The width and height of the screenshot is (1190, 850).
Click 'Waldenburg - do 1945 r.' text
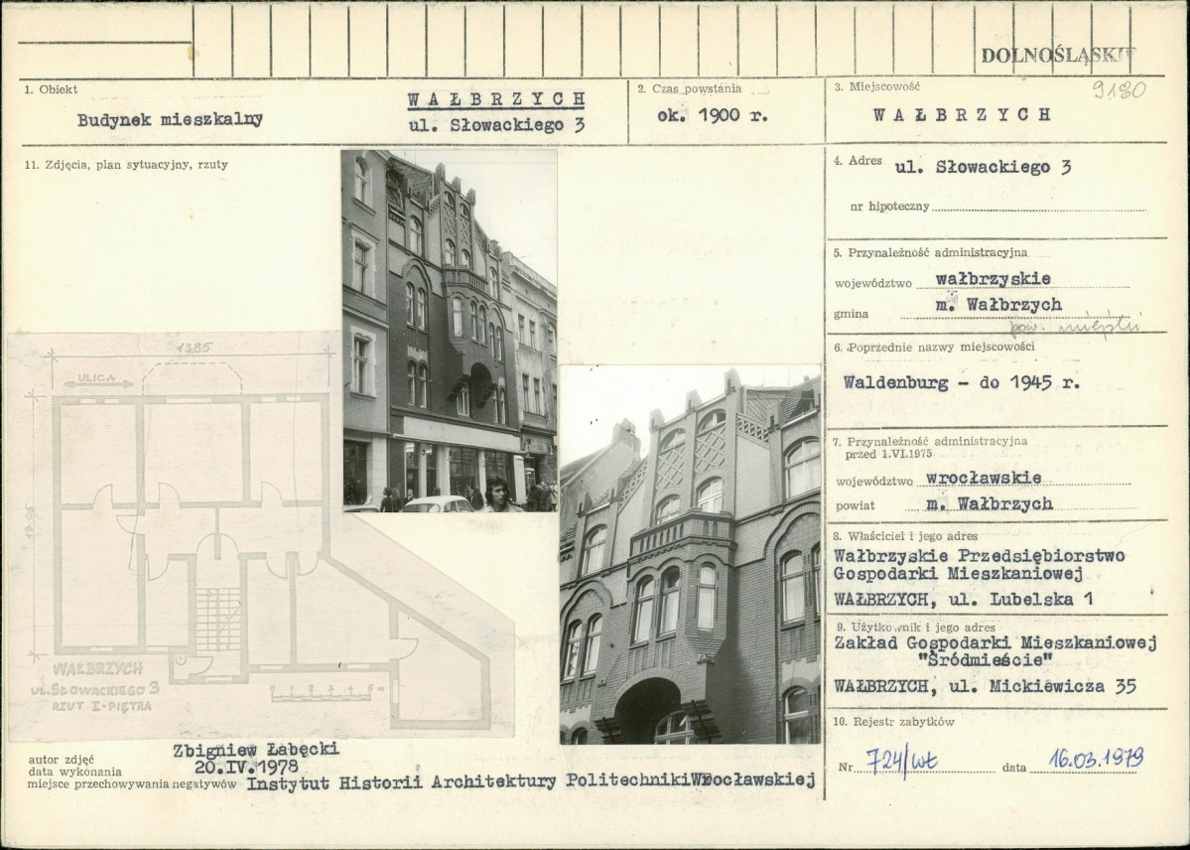(961, 382)
